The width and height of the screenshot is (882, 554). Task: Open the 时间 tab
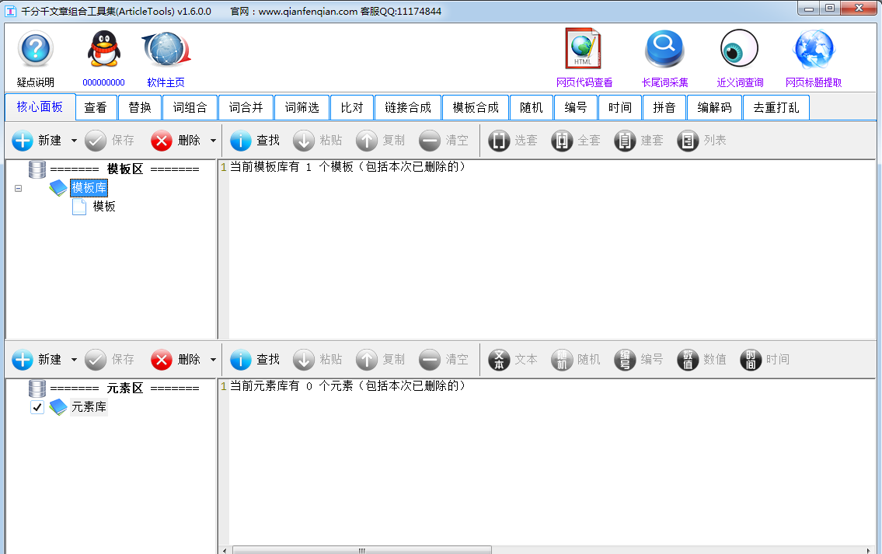[x=620, y=107]
